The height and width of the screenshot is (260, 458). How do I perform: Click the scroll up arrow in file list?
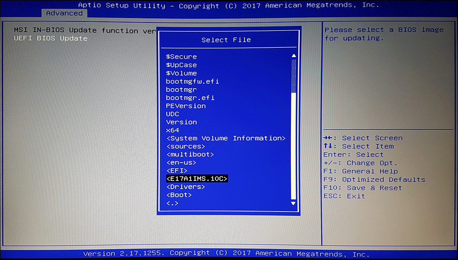click(294, 56)
